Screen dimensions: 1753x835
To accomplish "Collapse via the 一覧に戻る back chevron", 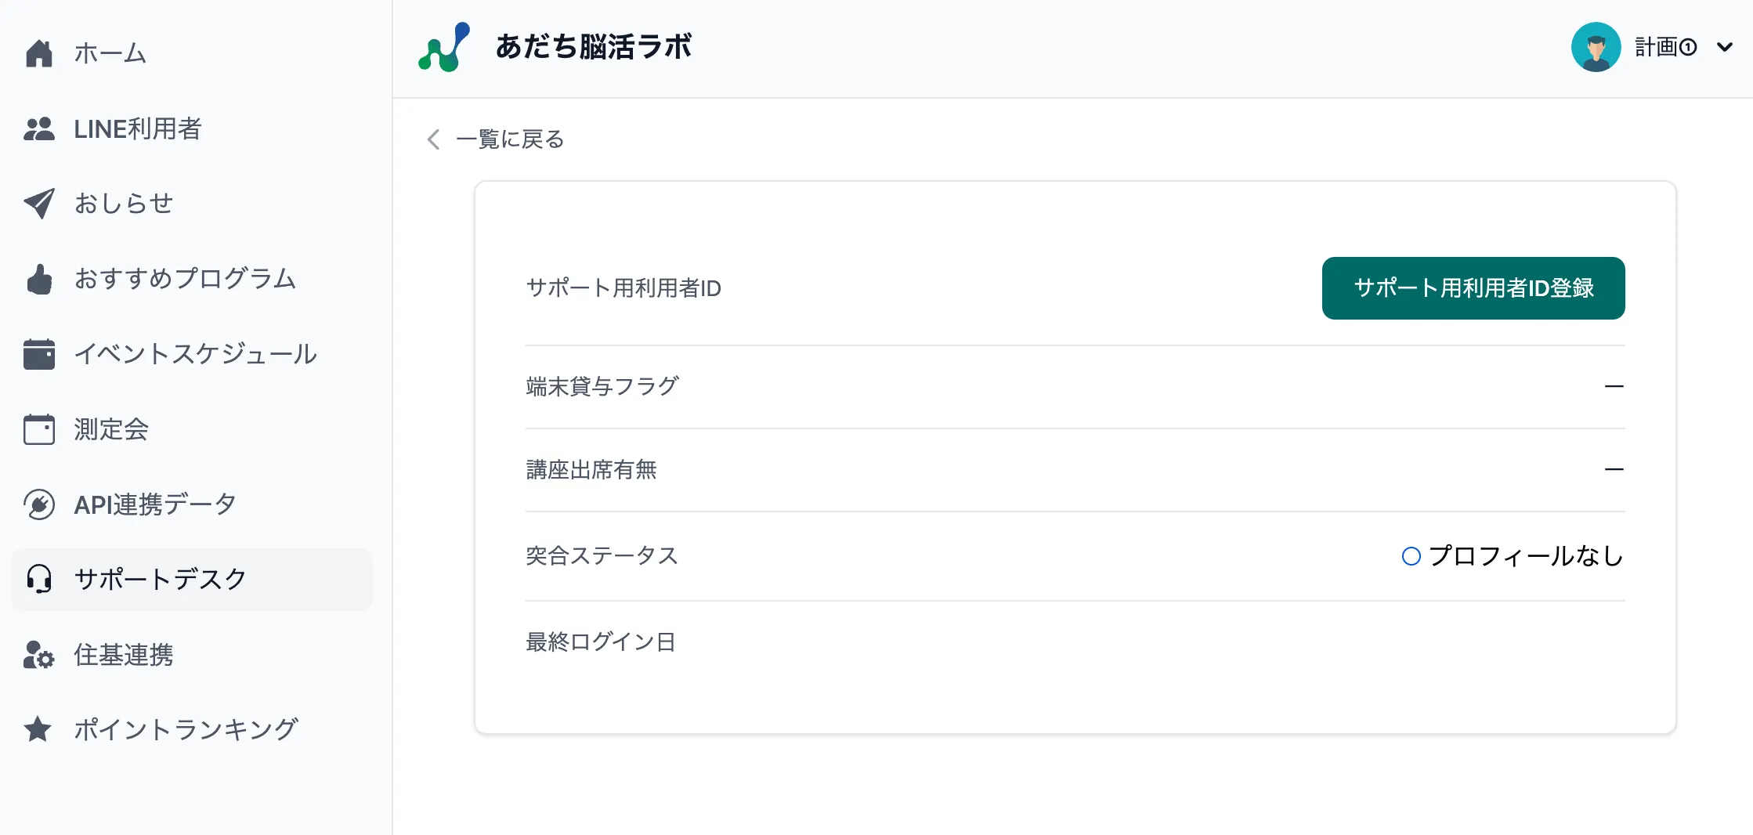I will 432,139.
